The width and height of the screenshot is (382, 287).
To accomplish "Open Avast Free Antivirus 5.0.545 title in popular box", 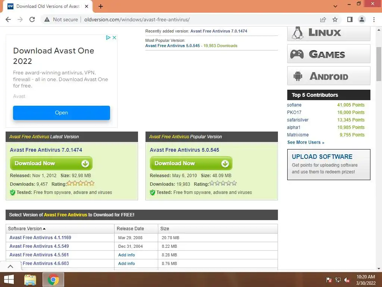I will pyautogui.click(x=184, y=150).
